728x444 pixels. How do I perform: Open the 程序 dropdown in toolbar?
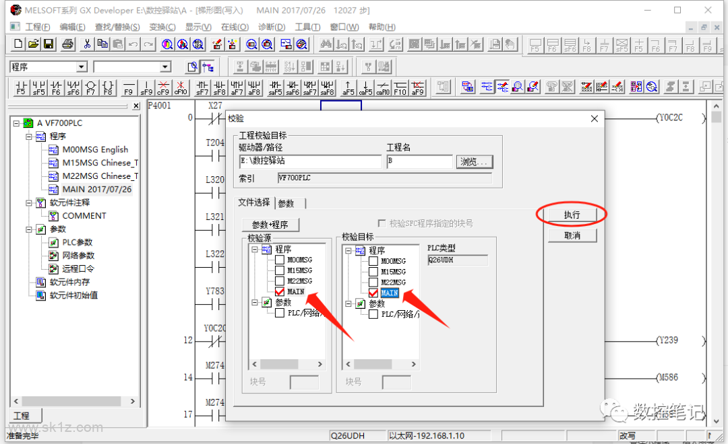82,67
